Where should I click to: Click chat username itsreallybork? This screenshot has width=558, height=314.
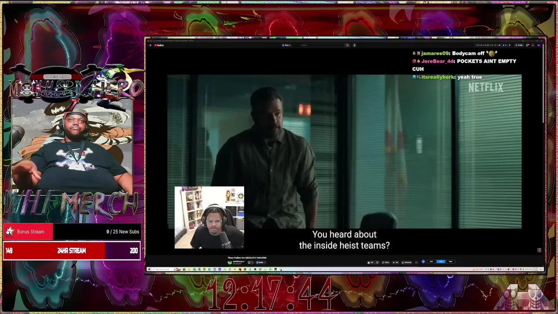click(x=438, y=77)
